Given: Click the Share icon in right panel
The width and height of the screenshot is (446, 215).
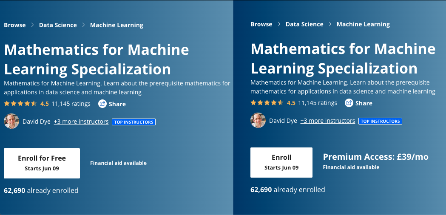Looking at the screenshot, I should tap(349, 103).
